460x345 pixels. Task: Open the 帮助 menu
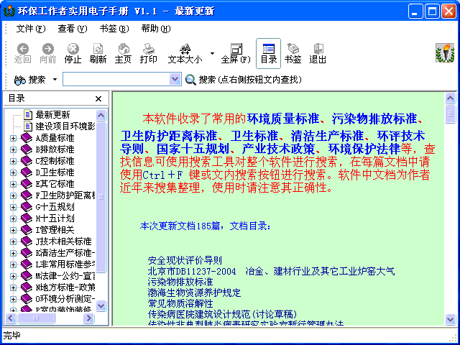(x=155, y=29)
